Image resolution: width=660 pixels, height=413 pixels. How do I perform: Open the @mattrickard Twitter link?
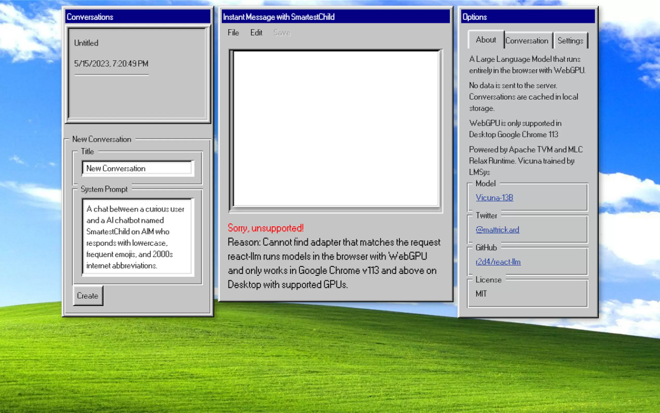pyautogui.click(x=497, y=230)
